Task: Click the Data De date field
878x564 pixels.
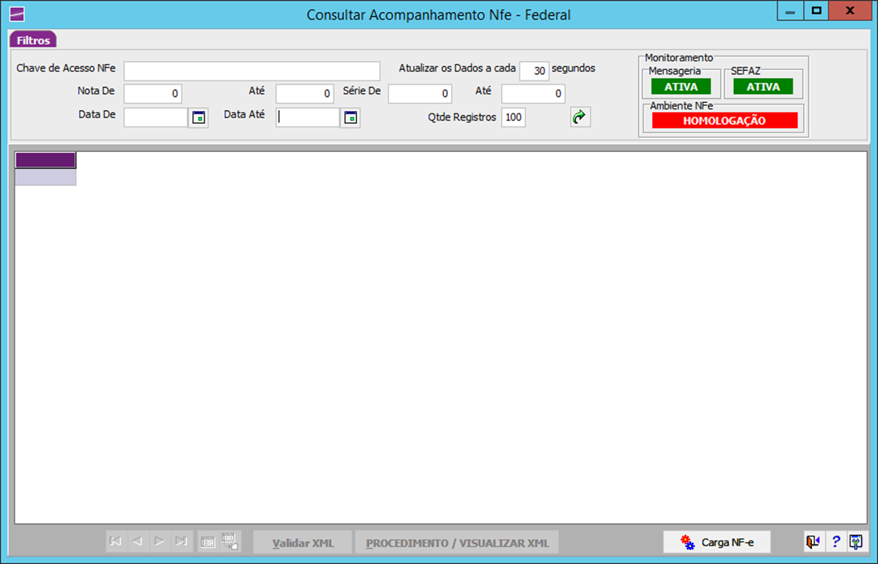Action: pyautogui.click(x=155, y=117)
